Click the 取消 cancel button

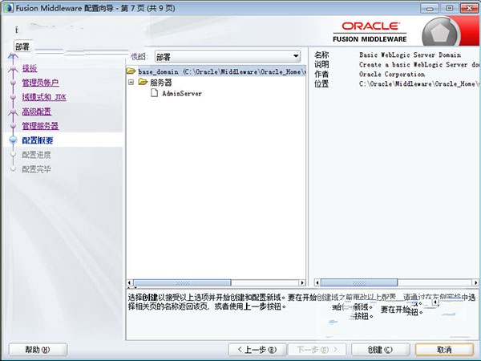pyautogui.click(x=444, y=349)
